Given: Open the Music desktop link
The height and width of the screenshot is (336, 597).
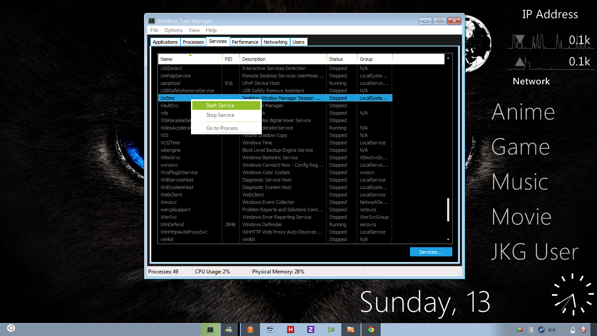Looking at the screenshot, I should pyautogui.click(x=520, y=182).
